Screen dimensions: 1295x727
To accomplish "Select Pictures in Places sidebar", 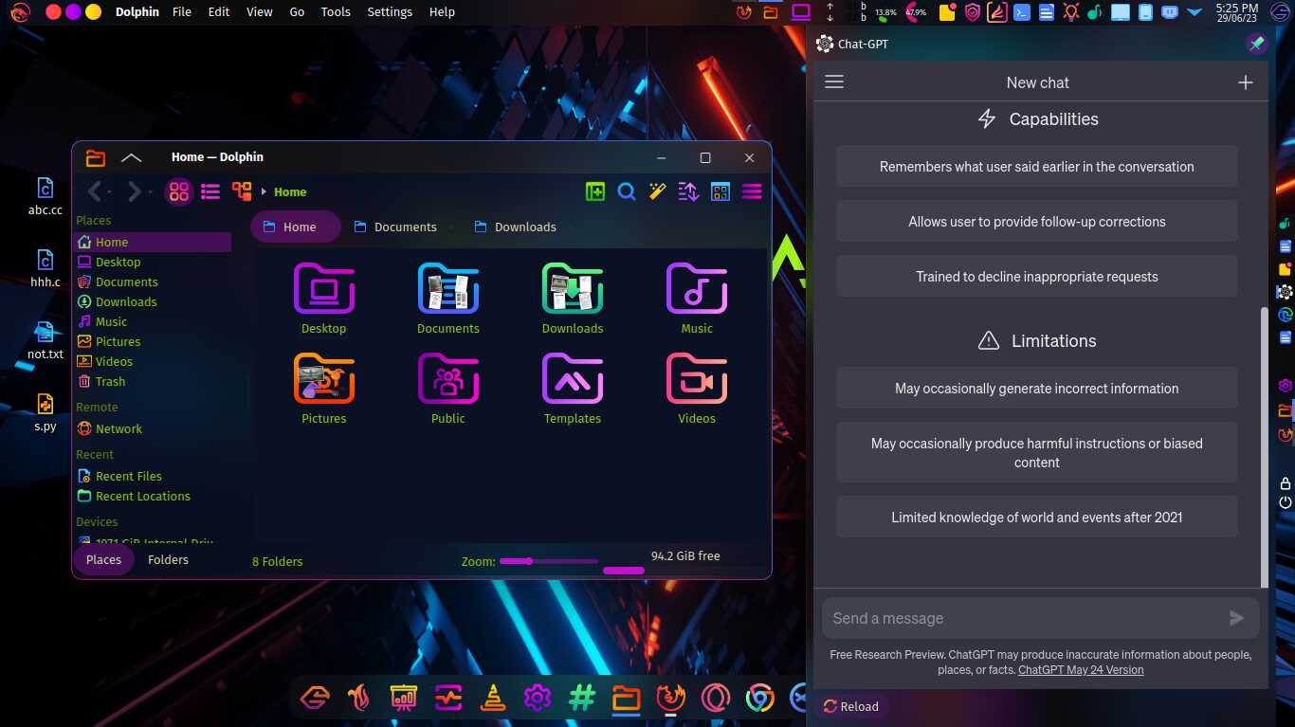I will [x=152, y=342].
